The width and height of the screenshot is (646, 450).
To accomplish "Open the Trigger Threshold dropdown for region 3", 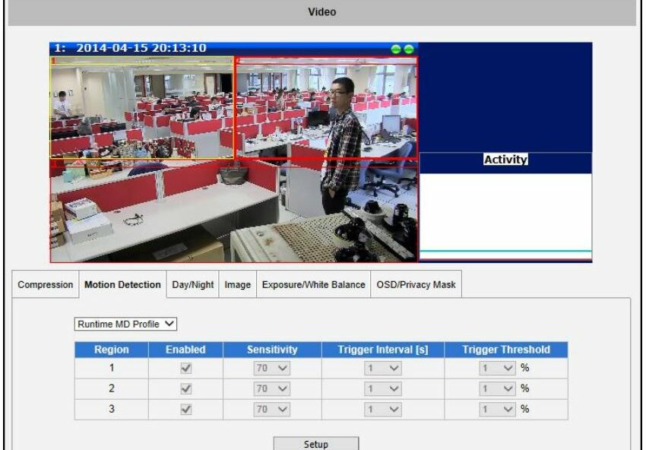I will tap(497, 409).
